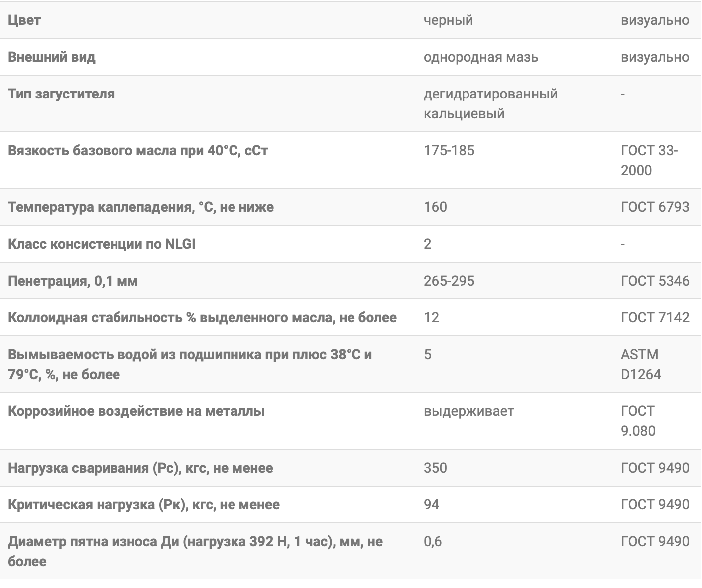Select the 'ГОСТ 6793' method text
This screenshot has height=588, width=702.
click(655, 207)
